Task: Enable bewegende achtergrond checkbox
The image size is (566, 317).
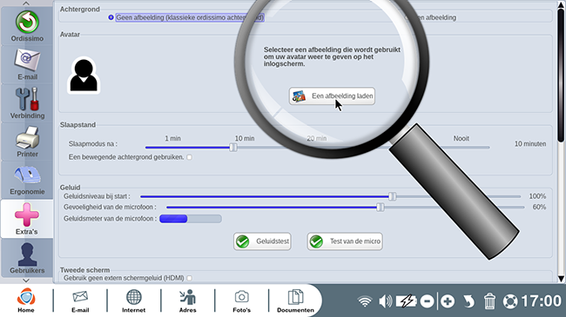Action: coord(190,157)
